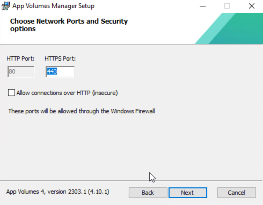Screen dimensions: 263x205
Task: Click the Windows Firewall notice text
Action: click(82, 111)
